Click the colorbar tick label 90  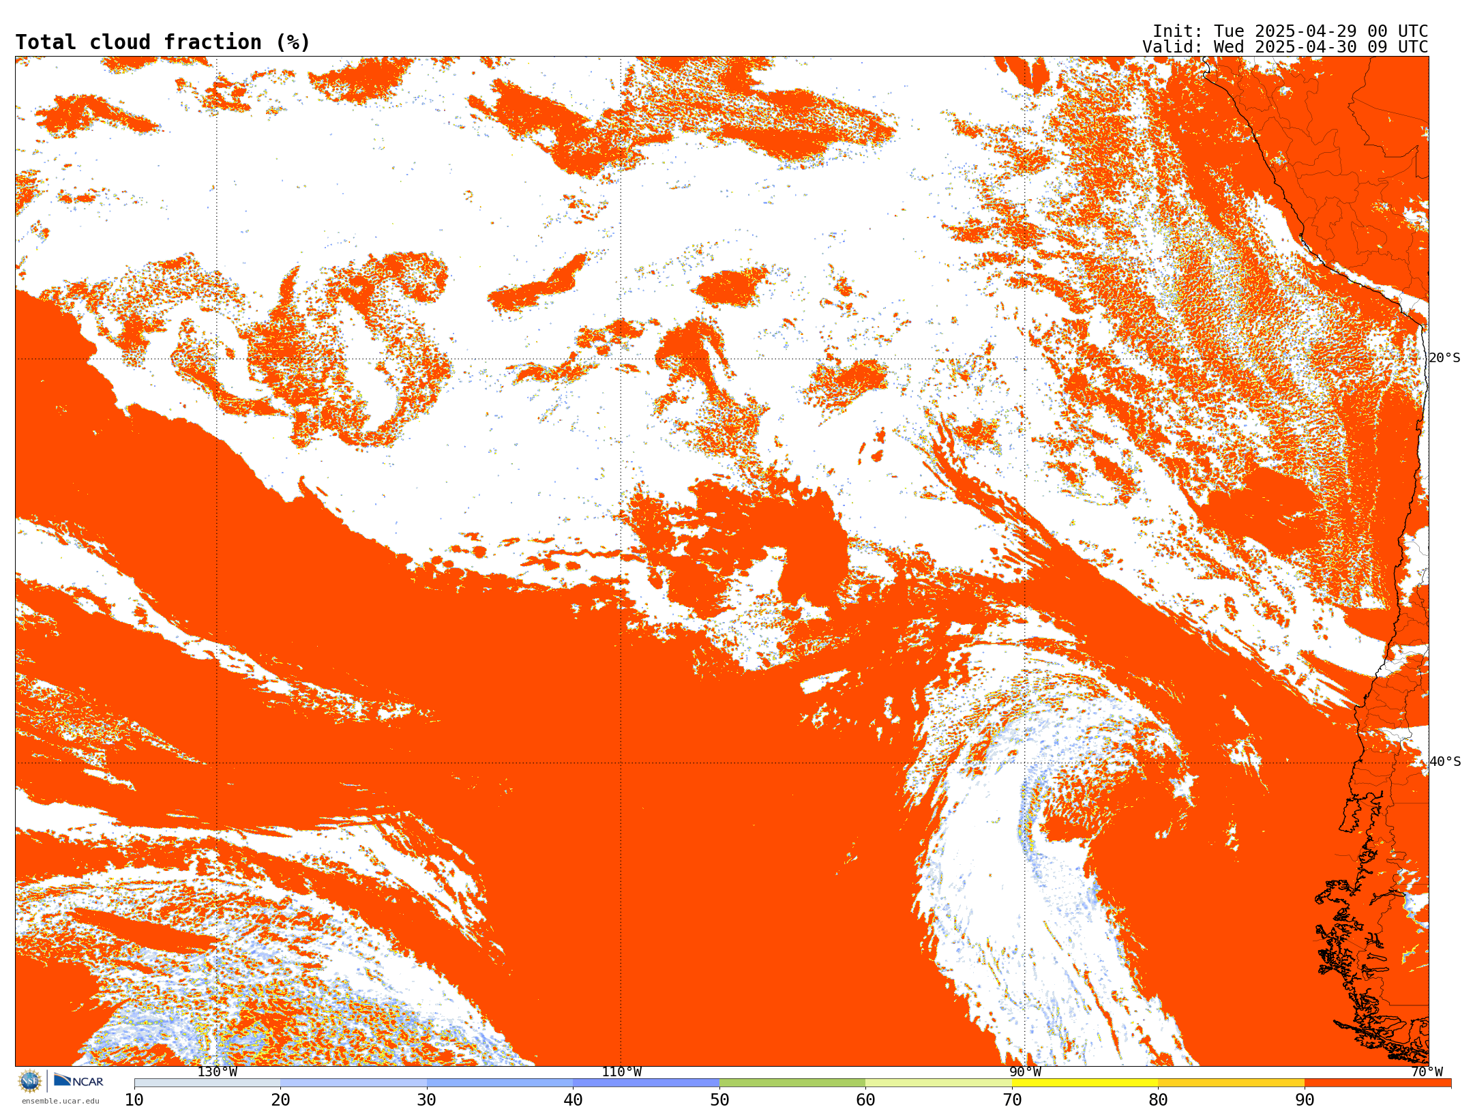click(x=1305, y=1100)
